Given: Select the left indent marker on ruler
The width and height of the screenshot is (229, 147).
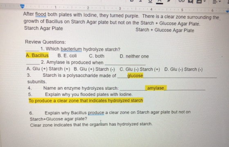Looking at the screenshot, I should 22,6.
